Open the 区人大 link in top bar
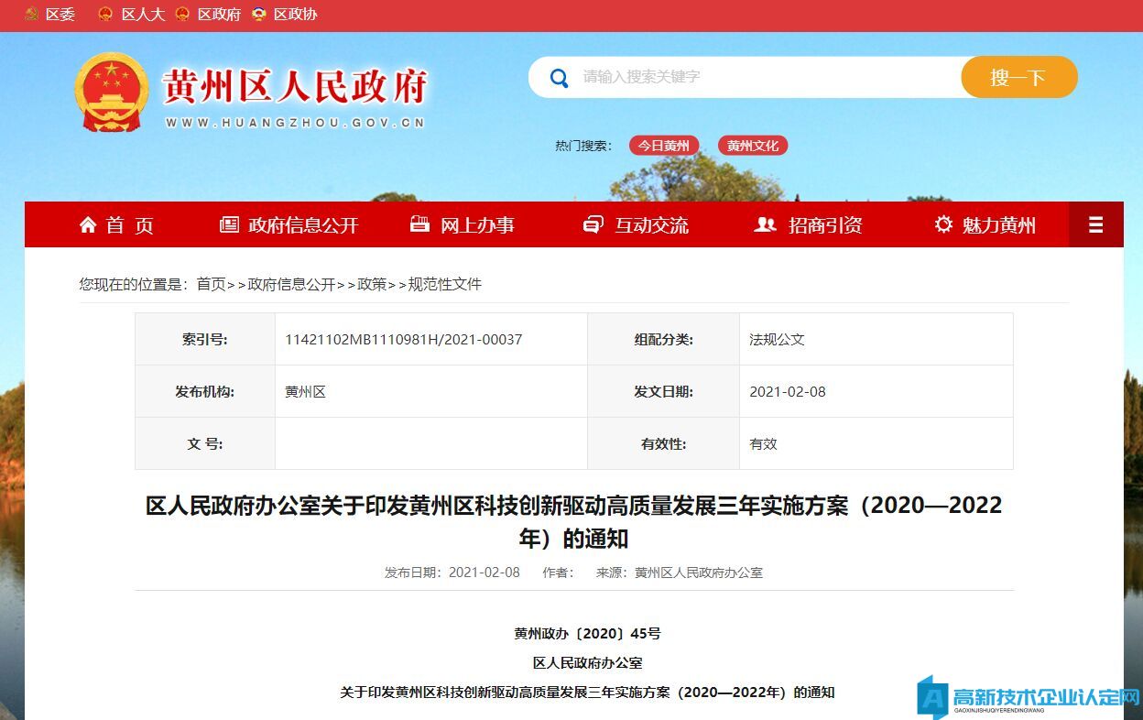 143,15
